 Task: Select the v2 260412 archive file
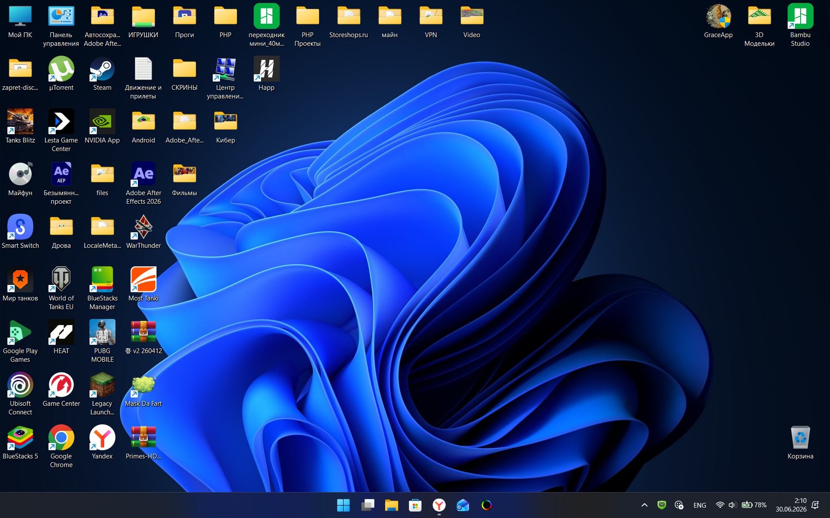tap(143, 338)
